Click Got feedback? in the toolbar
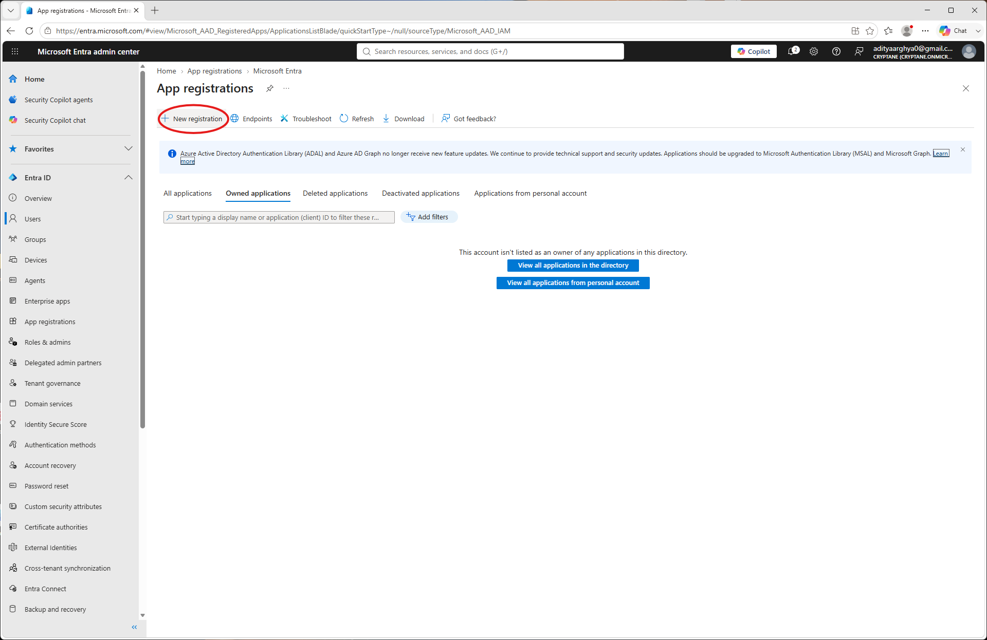 coord(469,119)
